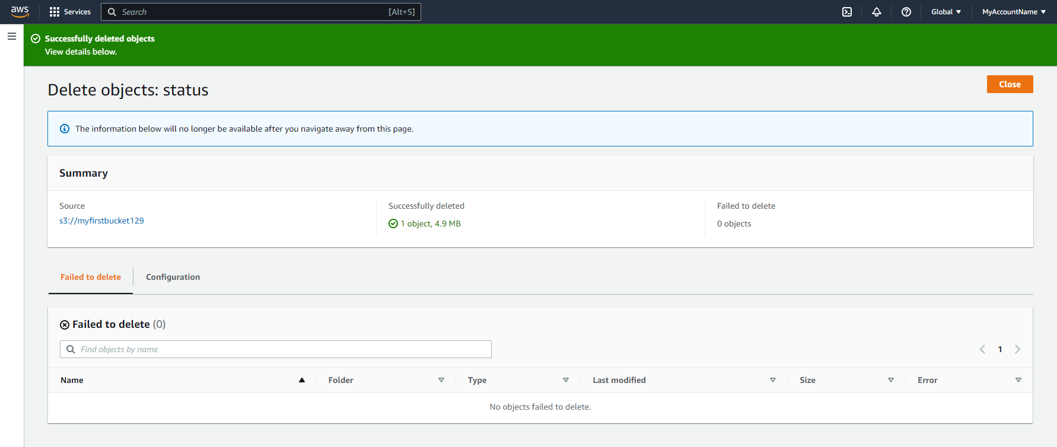Open the s3://myfirstbucket129 source link
The image size is (1057, 447).
pos(101,221)
